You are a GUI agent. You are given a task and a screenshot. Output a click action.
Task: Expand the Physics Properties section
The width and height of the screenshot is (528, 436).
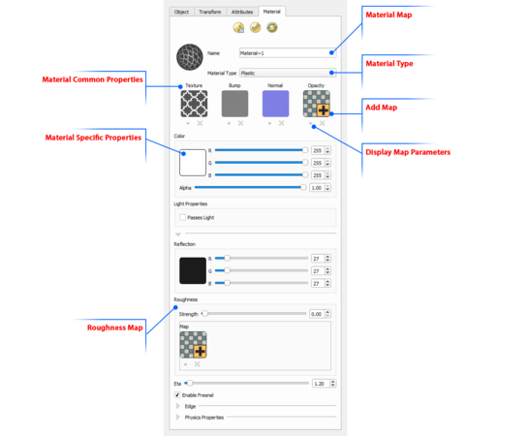[x=178, y=418]
